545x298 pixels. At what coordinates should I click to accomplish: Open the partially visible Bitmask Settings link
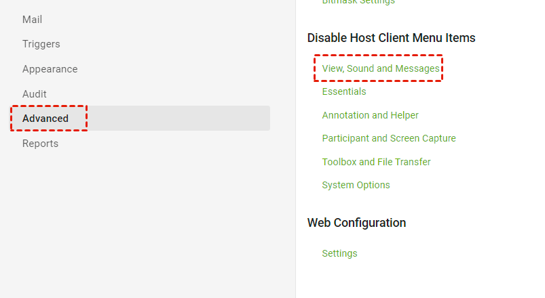[358, 2]
